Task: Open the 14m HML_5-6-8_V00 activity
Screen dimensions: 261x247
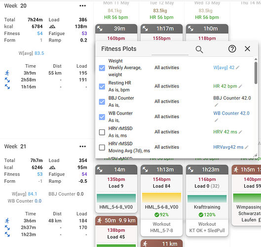Action: 116,189
